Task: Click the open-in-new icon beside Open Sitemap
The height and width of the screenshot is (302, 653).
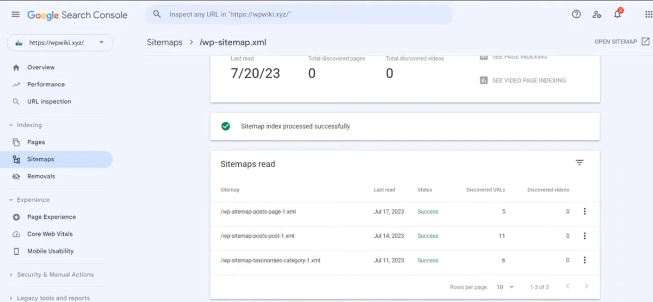Action: (x=645, y=41)
